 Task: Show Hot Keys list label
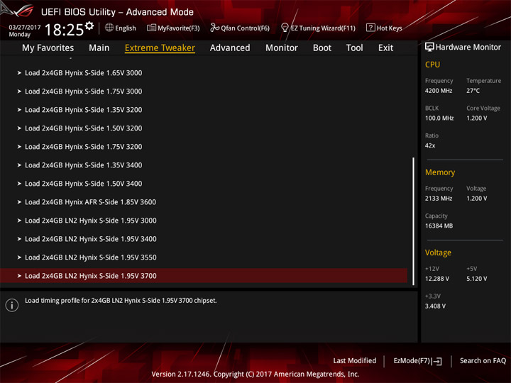(x=390, y=28)
